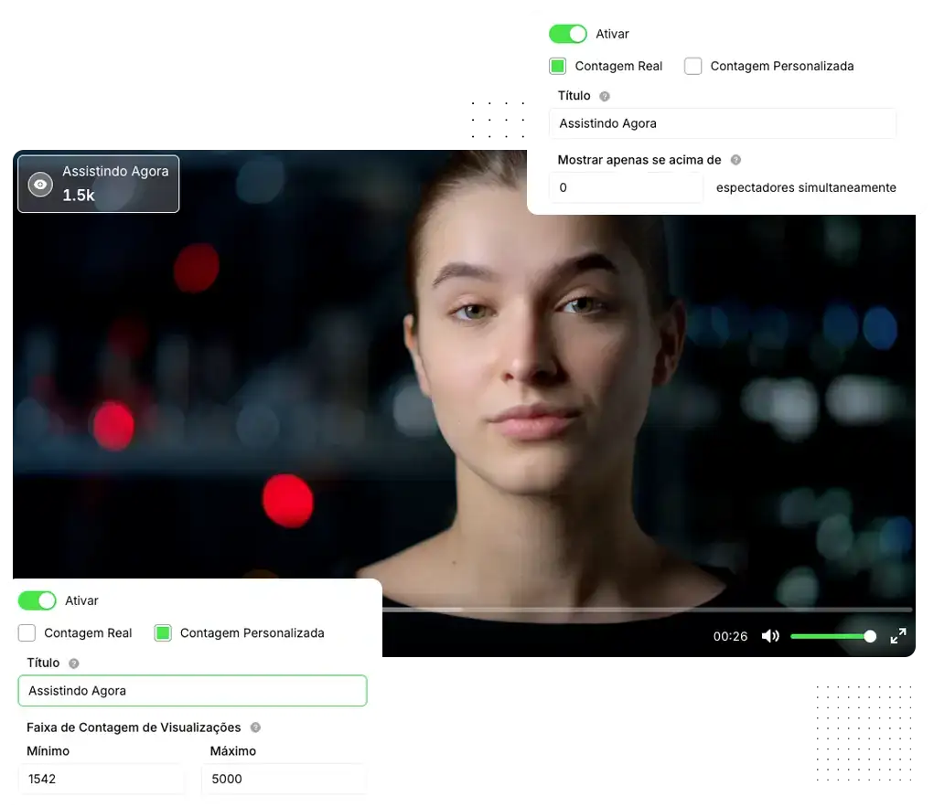Check Contagem Real in the bottom panel

[x=27, y=632]
